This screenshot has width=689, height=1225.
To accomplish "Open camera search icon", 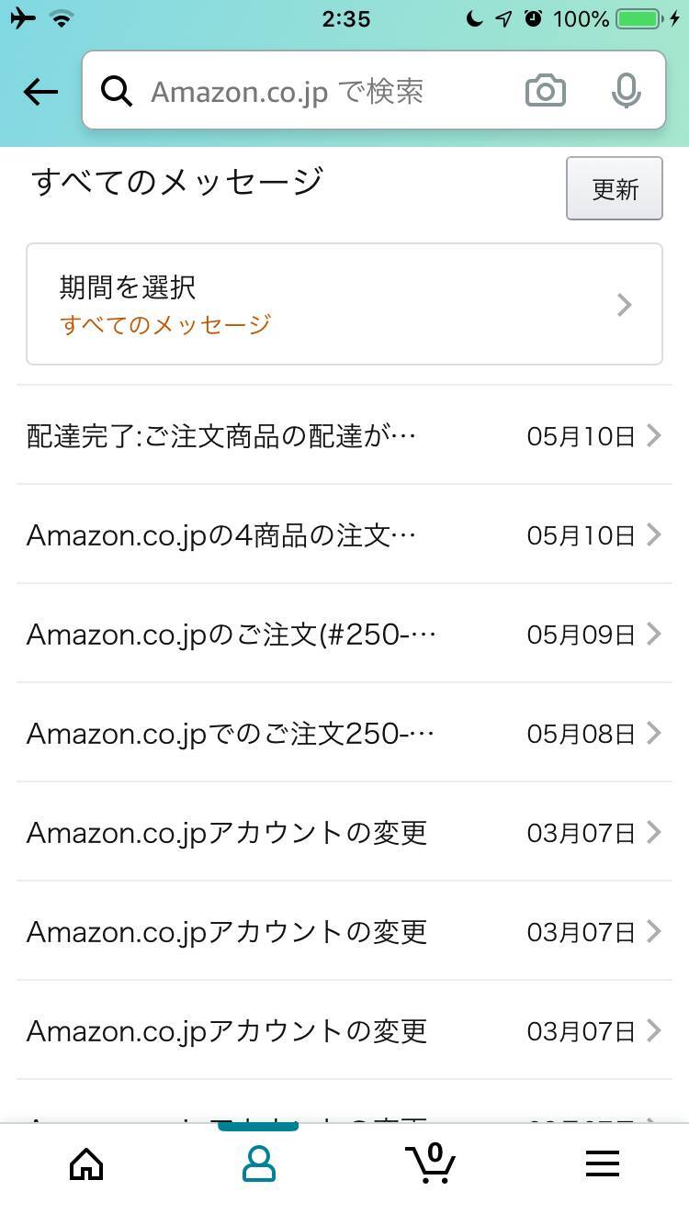I will click(x=545, y=91).
